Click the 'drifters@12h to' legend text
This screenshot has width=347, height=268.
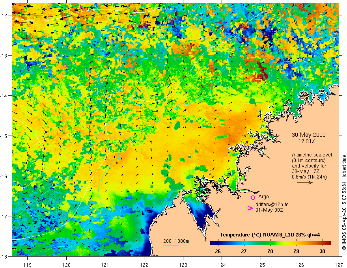point(272,205)
